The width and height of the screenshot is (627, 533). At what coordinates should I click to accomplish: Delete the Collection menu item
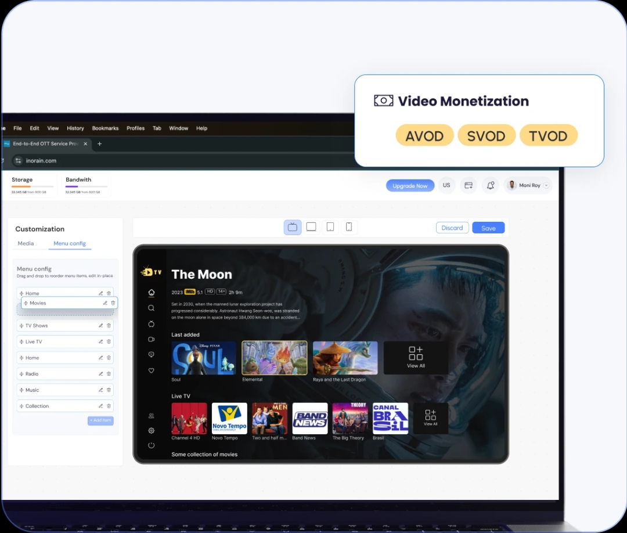(x=109, y=406)
